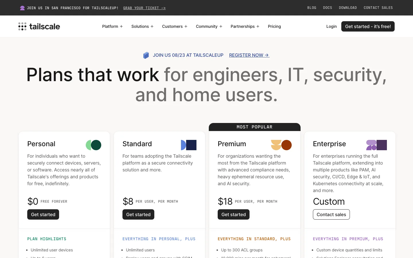Expand the Customers menu
The image size is (413, 258).
pyautogui.click(x=175, y=26)
